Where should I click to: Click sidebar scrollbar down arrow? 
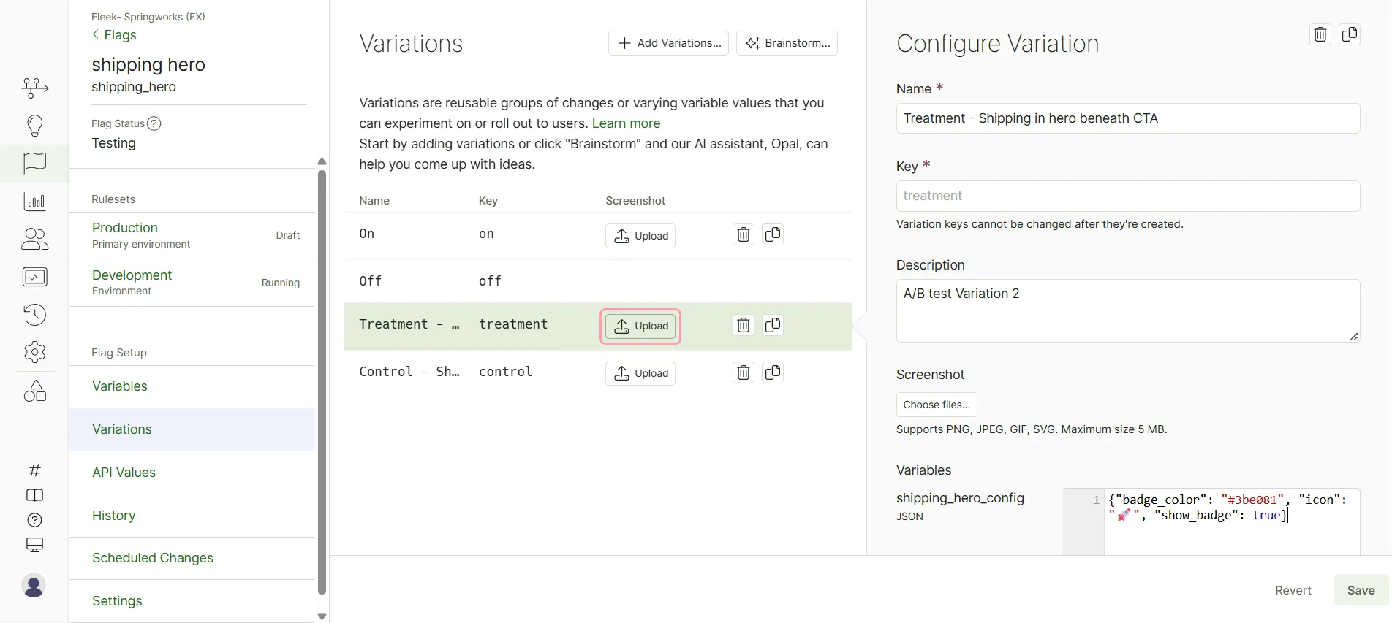[322, 616]
